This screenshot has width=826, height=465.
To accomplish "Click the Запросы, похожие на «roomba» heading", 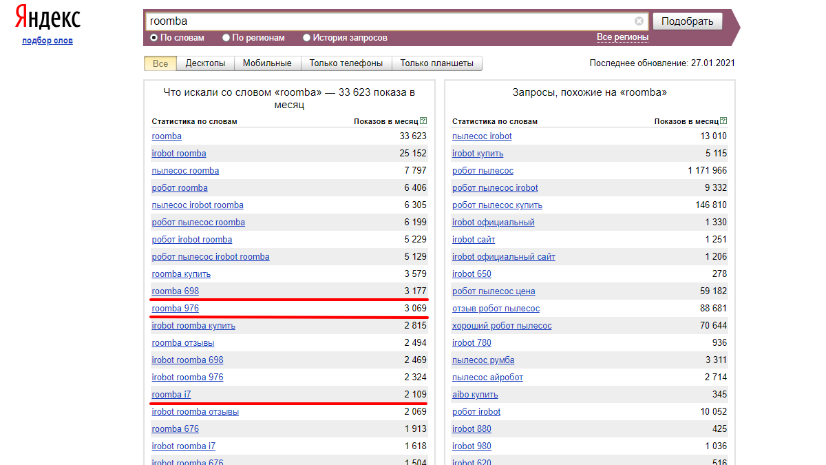I will tap(590, 92).
